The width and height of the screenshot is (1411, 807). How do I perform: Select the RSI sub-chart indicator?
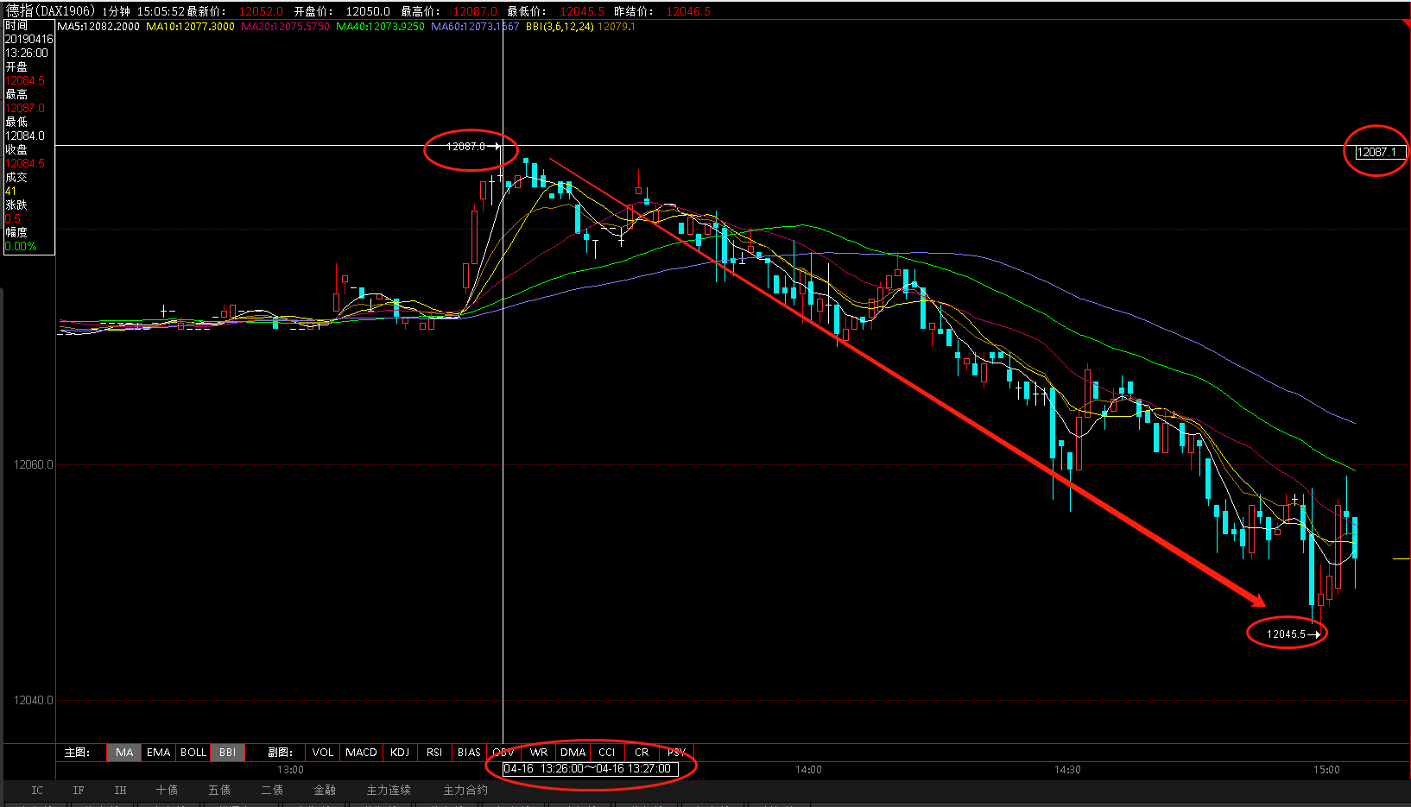point(434,753)
